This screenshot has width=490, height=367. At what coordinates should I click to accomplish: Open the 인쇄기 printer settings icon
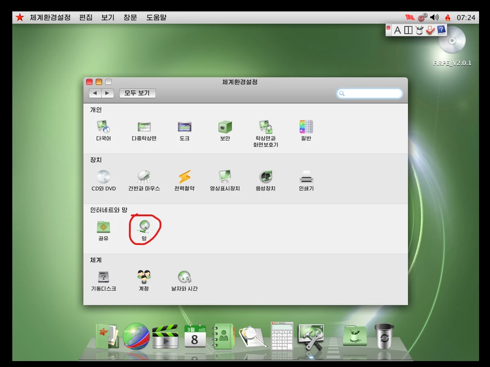coord(306,177)
